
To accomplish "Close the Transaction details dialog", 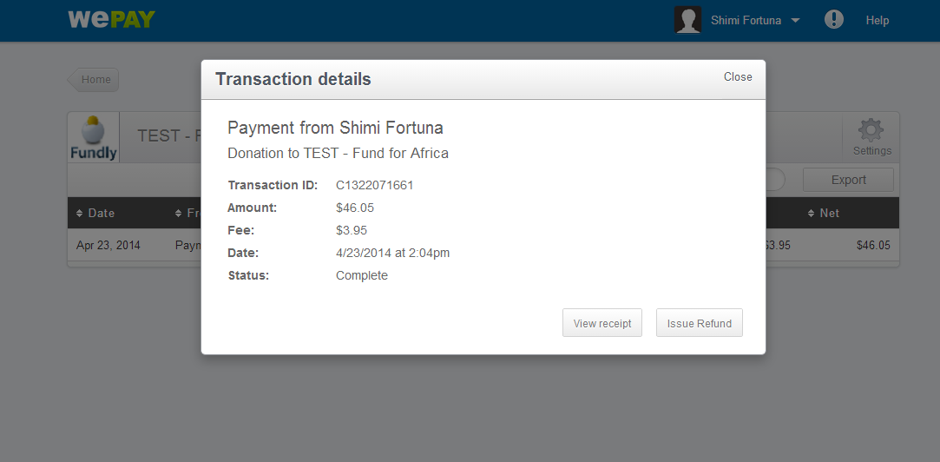I will tap(738, 76).
